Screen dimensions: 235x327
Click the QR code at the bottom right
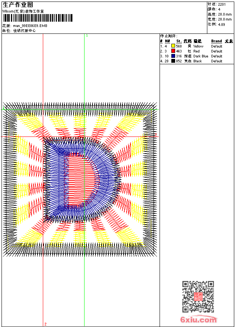click(x=198, y=296)
